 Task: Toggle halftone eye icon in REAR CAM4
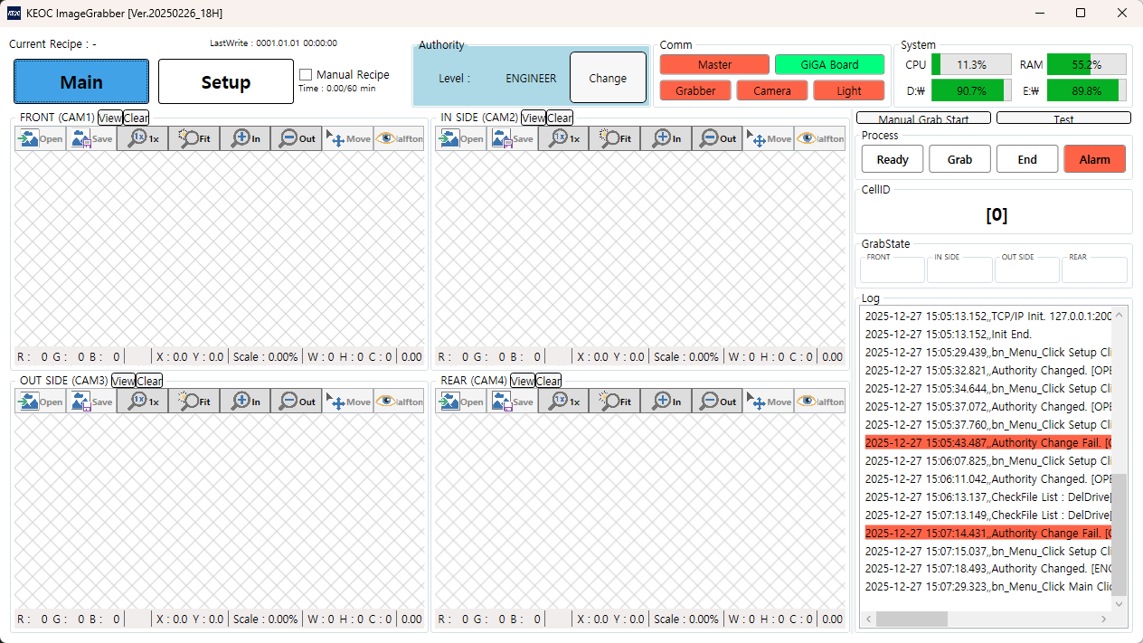point(819,402)
